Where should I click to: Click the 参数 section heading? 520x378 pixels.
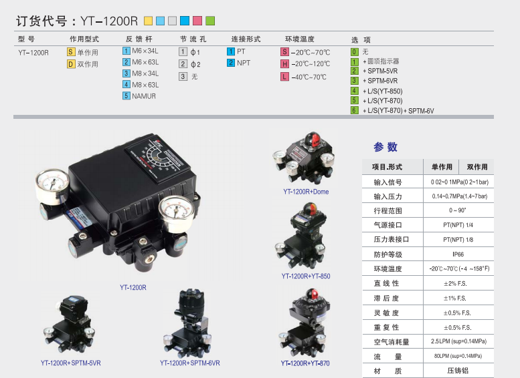pos(385,147)
